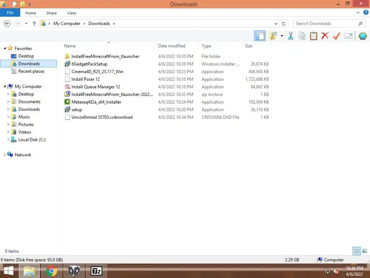Expand the Local Disk (C:) node
This screenshot has height=278, width=370.
pyautogui.click(x=9, y=139)
